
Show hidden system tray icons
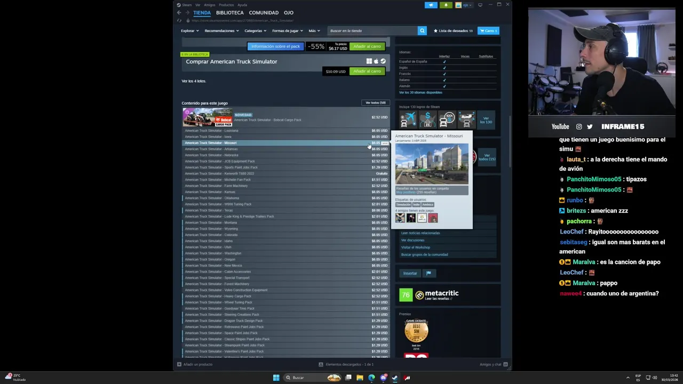pyautogui.click(x=628, y=378)
